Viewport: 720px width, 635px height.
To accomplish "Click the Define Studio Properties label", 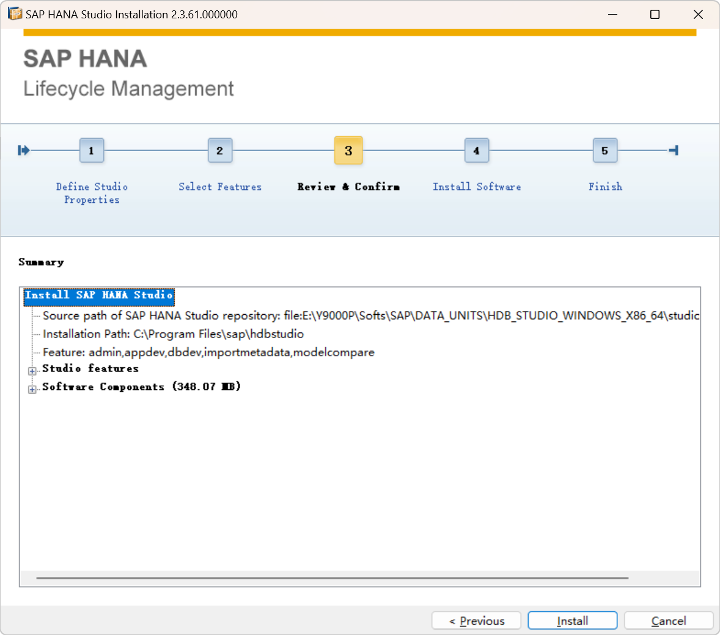I will (x=92, y=193).
